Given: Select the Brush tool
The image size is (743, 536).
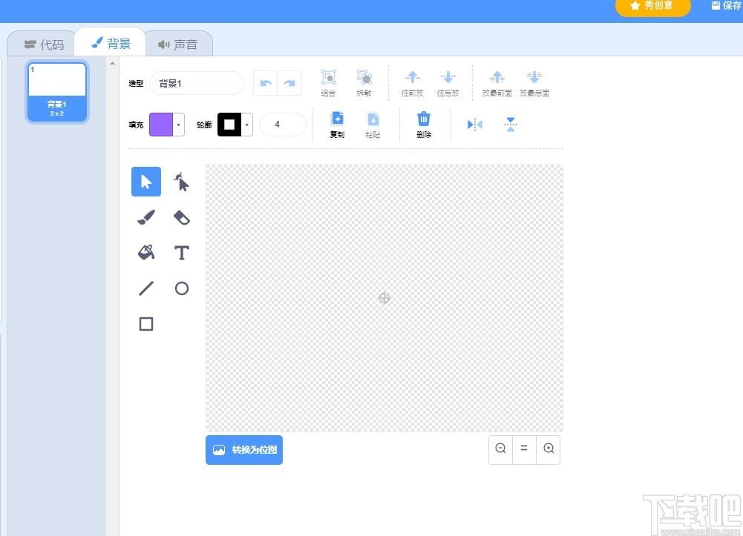Looking at the screenshot, I should click(x=146, y=217).
